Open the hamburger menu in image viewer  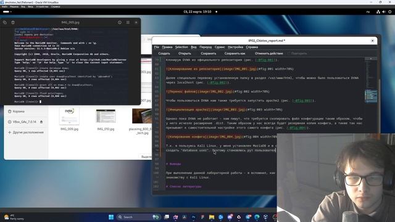click(x=128, y=22)
